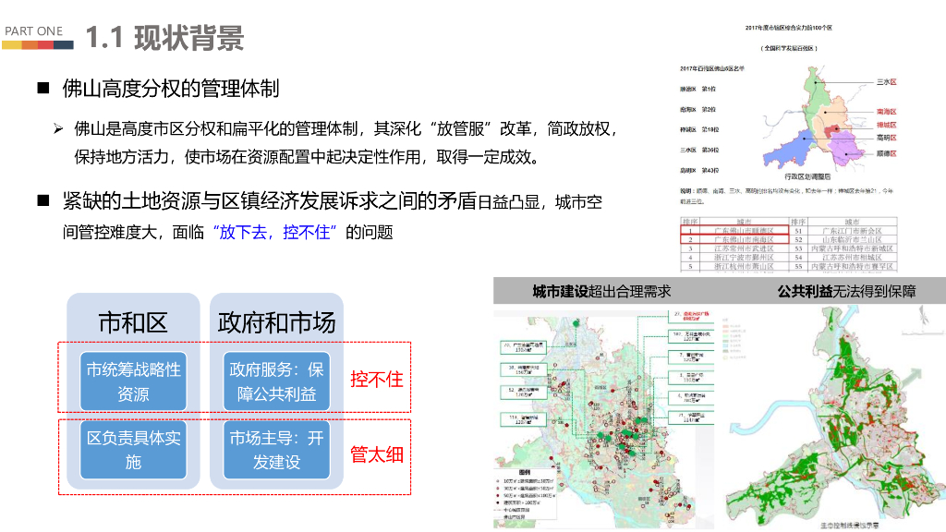Click the "顺德区" map label

(886, 154)
